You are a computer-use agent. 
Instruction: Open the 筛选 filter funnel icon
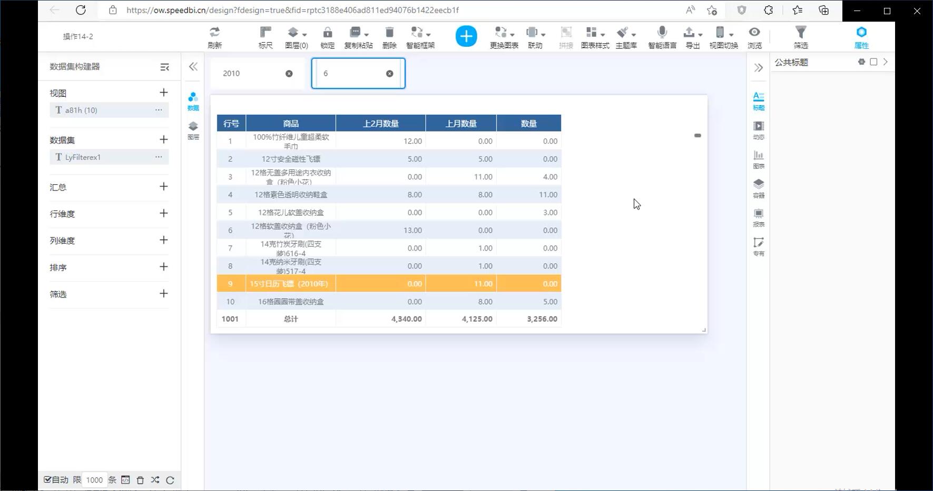point(800,33)
